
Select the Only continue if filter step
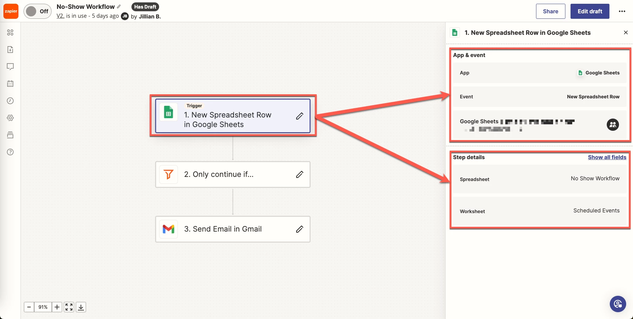point(233,175)
